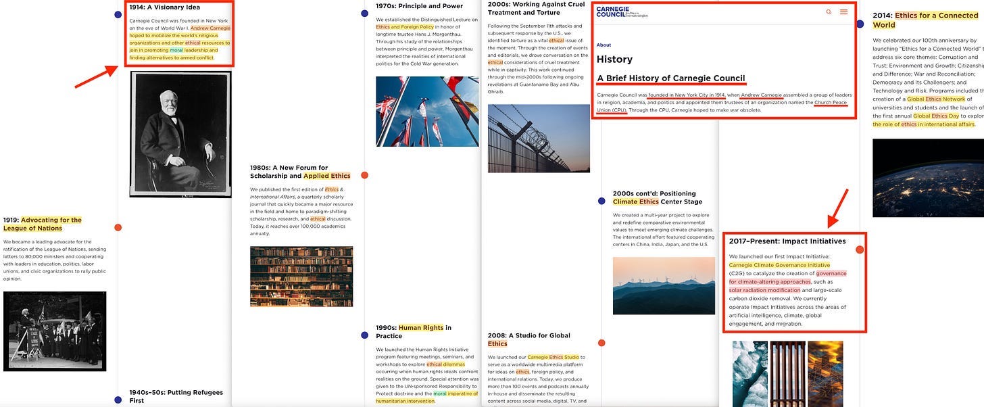
Task: Click the '1914: A Visionary Idea' heading
Action: [165, 7]
